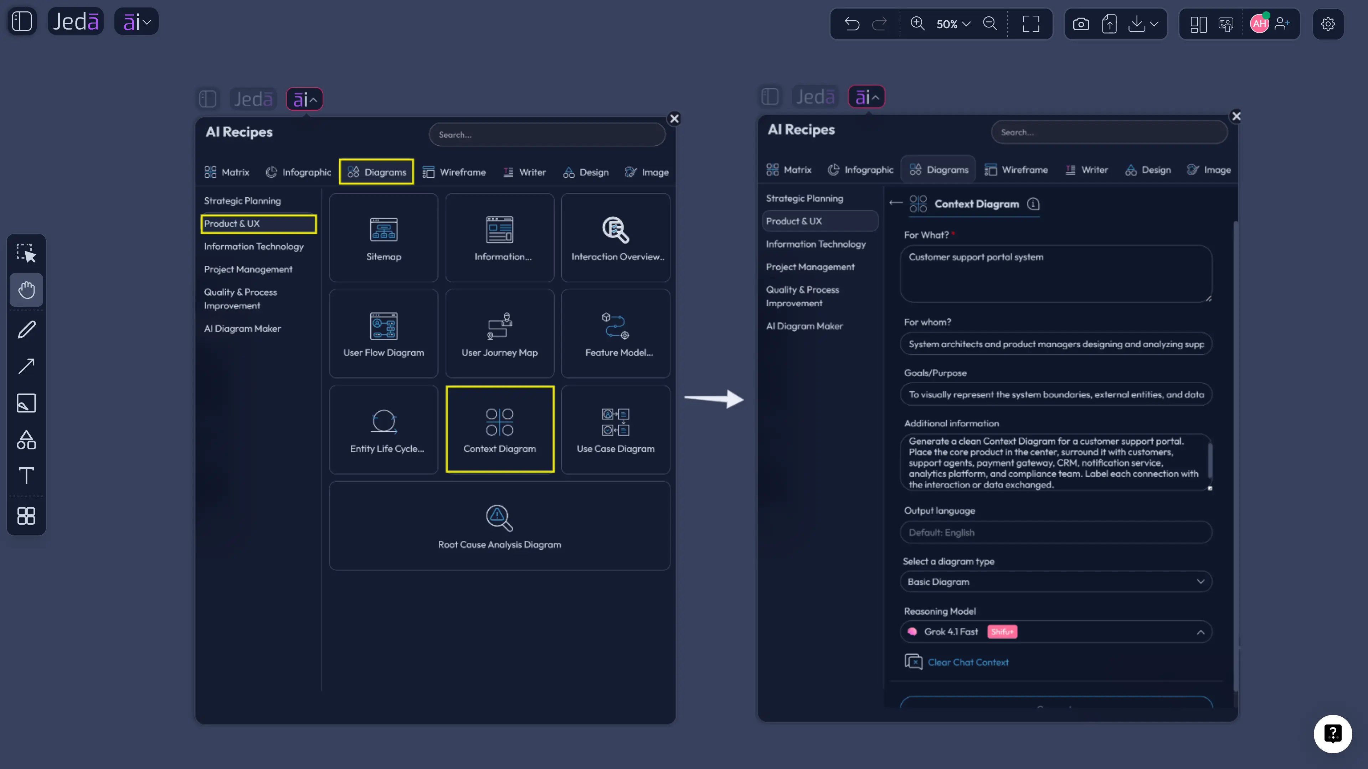Click the For whom input field
The width and height of the screenshot is (1368, 769).
pos(1056,344)
